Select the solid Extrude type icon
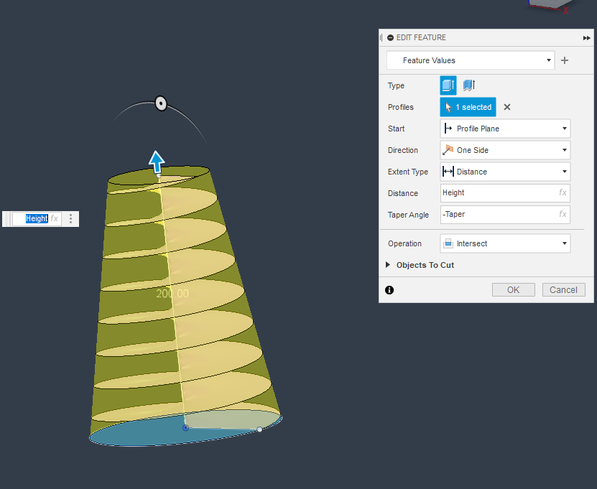This screenshot has width=597, height=489. [x=448, y=85]
